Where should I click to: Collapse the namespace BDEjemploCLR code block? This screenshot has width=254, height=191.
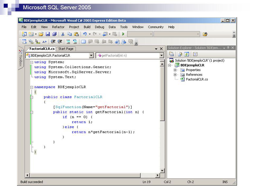(32, 87)
